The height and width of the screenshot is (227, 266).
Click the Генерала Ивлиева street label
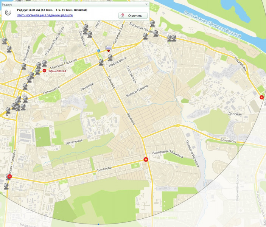click(192, 154)
